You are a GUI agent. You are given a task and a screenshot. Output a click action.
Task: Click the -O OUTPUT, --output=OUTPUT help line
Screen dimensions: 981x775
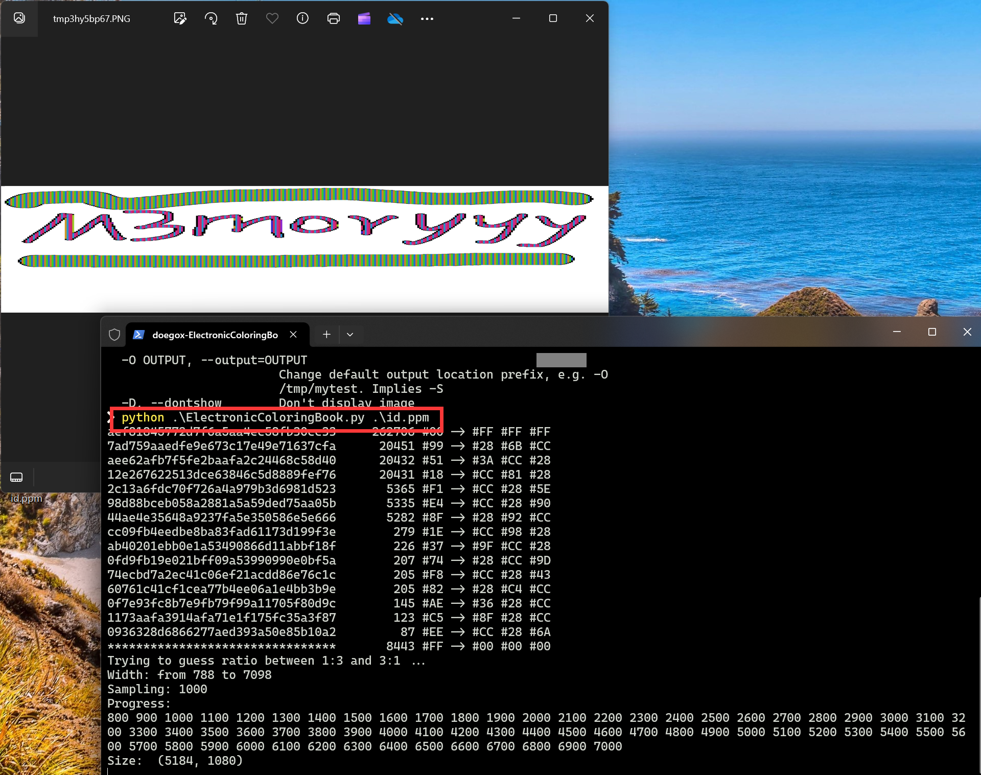215,360
